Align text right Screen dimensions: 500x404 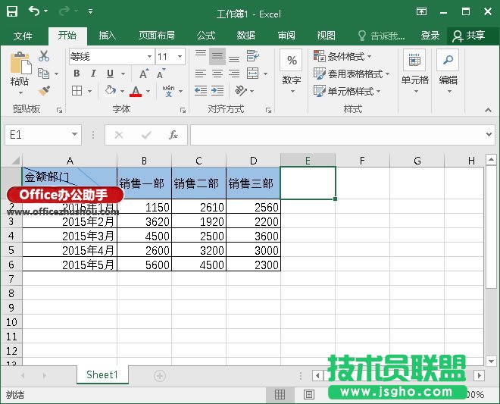pyautogui.click(x=234, y=74)
